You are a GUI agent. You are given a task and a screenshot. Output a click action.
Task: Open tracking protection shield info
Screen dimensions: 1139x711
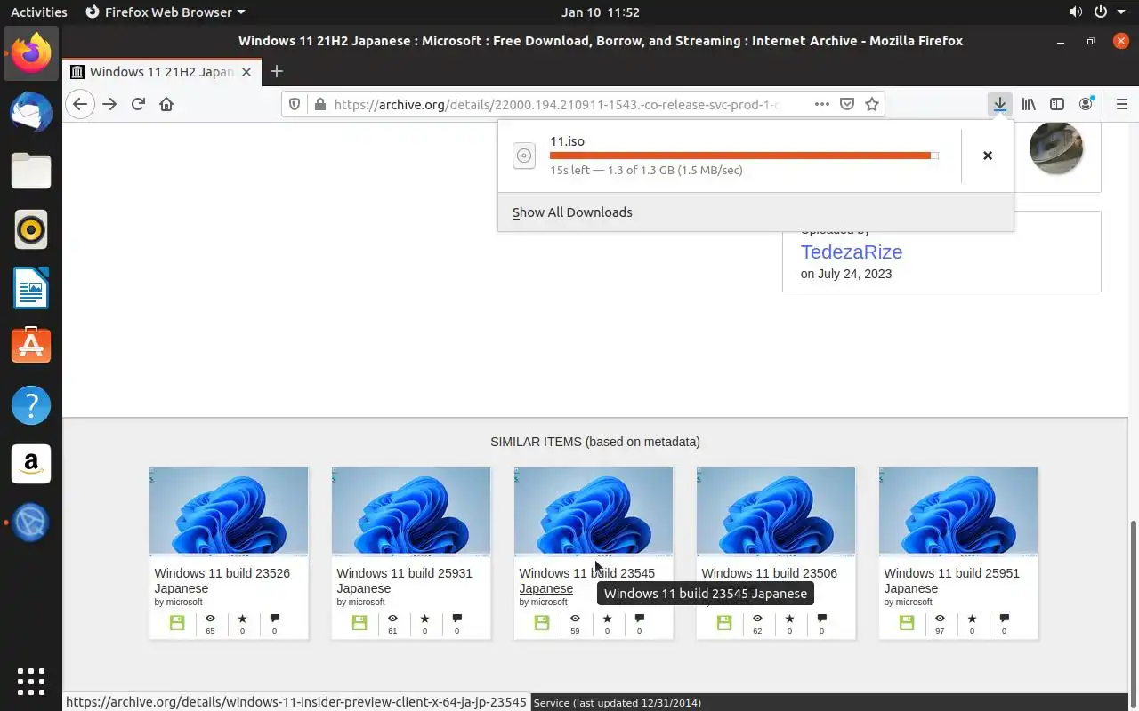click(295, 104)
